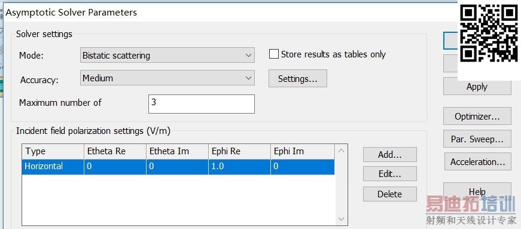Click the Ephi Re column header
Image resolution: width=521 pixels, height=229 pixels.
pos(239,151)
